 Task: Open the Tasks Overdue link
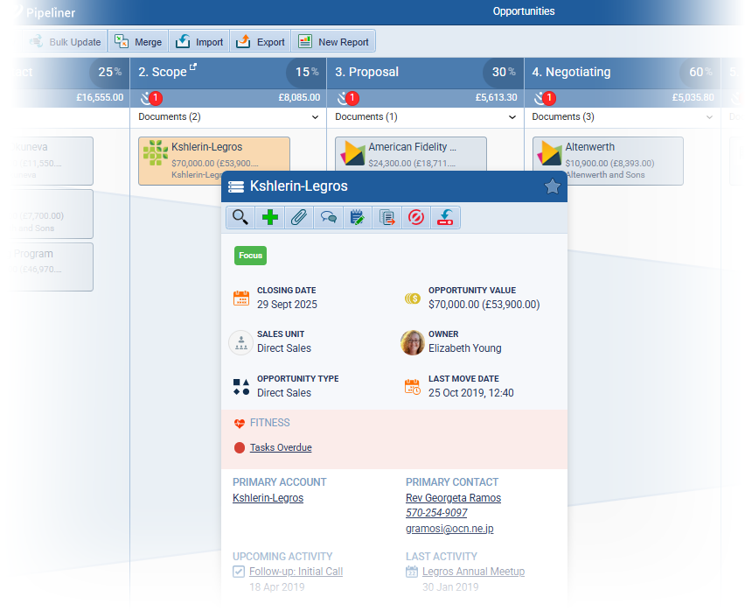coord(281,448)
